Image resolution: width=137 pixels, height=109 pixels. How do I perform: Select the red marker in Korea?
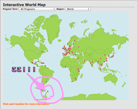(108, 56)
